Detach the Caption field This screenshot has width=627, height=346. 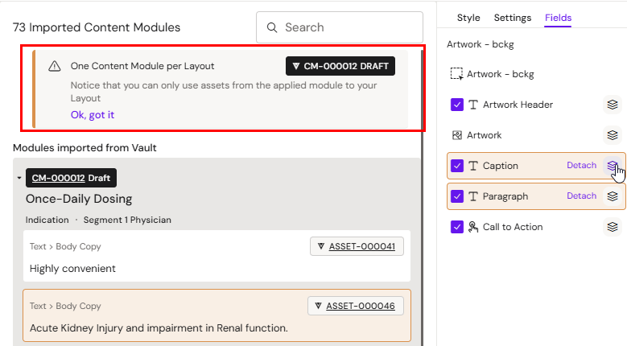click(x=581, y=166)
